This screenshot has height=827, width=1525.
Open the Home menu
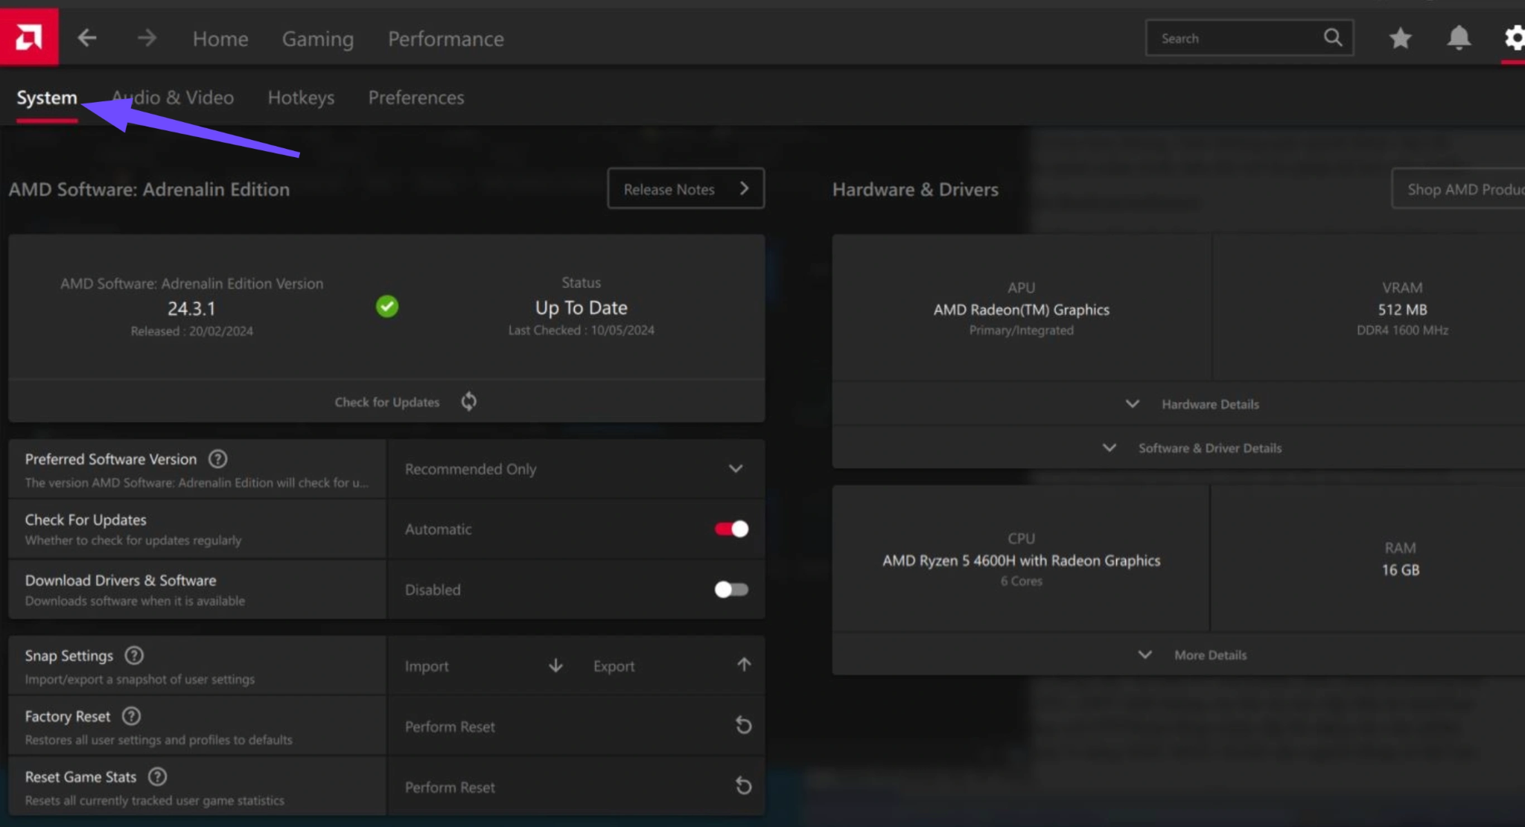(220, 39)
